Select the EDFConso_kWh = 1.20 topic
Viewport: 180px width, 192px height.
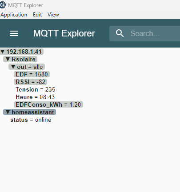[48, 104]
